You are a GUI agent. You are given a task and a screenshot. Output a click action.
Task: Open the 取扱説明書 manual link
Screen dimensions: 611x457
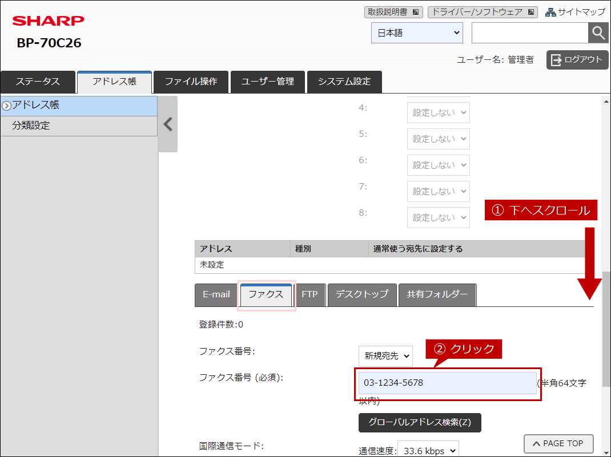point(393,12)
